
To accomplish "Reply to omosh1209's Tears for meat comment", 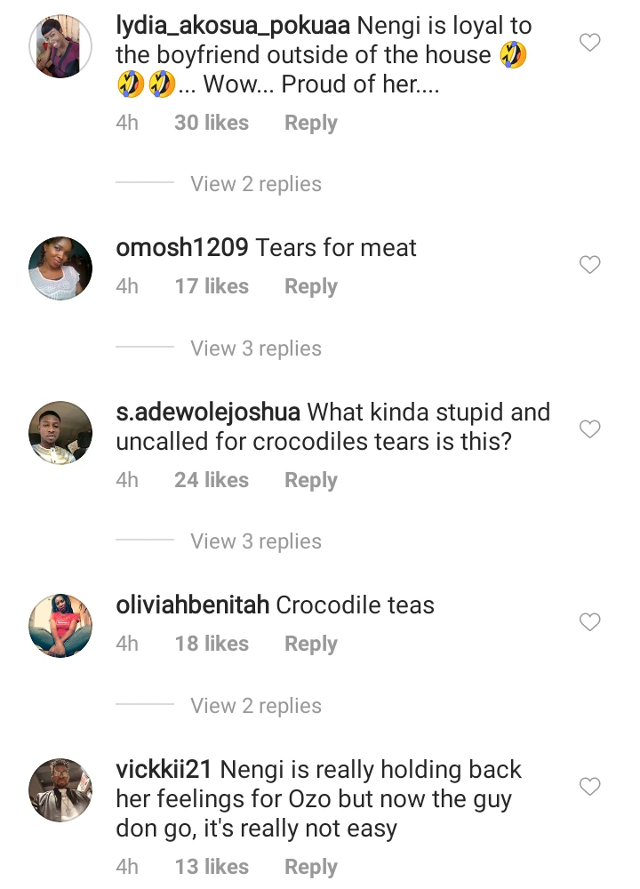I will pyautogui.click(x=311, y=286).
